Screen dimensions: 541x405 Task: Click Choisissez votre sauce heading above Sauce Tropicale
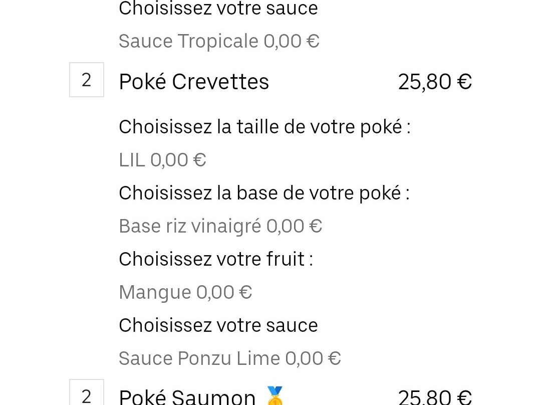click(x=218, y=9)
